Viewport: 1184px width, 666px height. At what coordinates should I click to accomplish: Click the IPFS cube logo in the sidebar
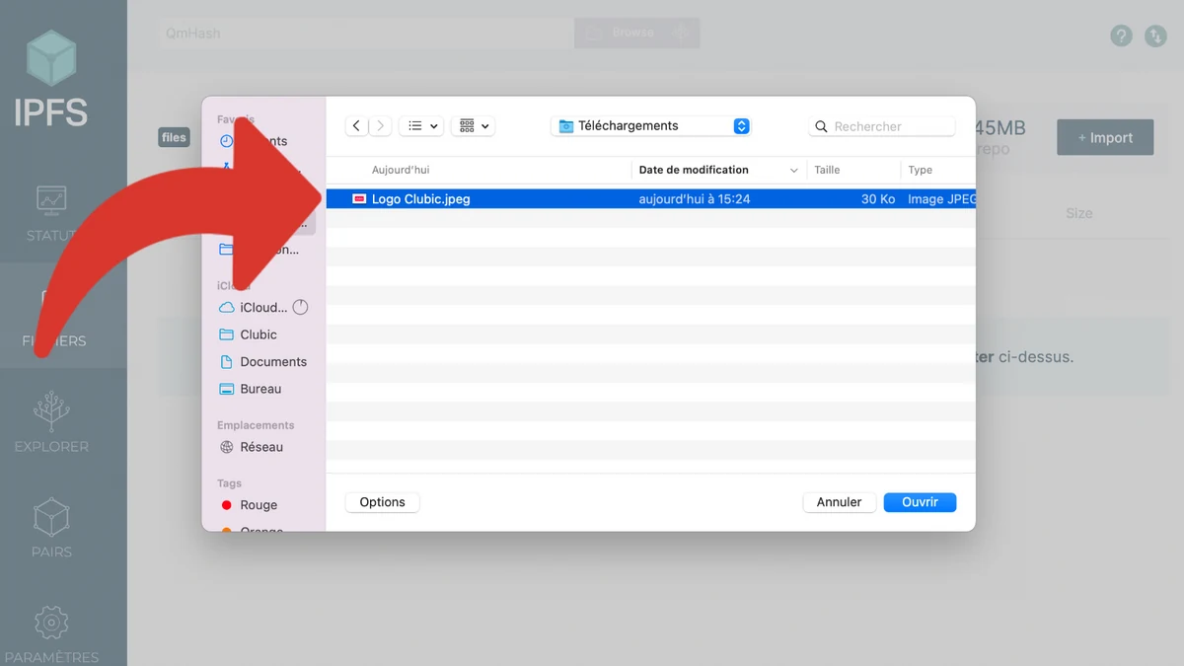pyautogui.click(x=51, y=57)
